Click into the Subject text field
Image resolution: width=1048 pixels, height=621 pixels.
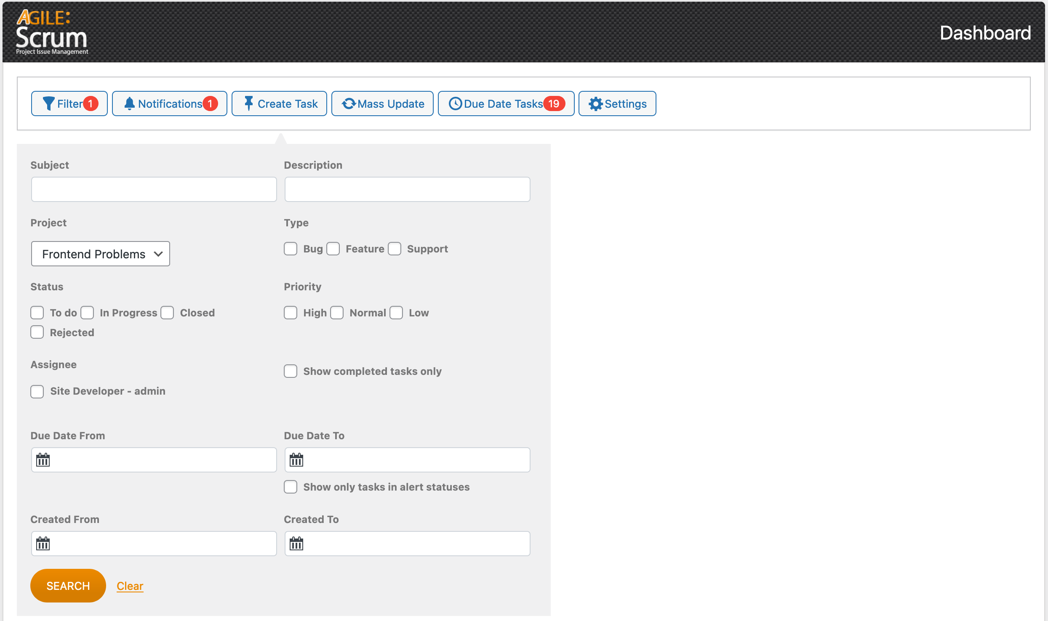[154, 189]
